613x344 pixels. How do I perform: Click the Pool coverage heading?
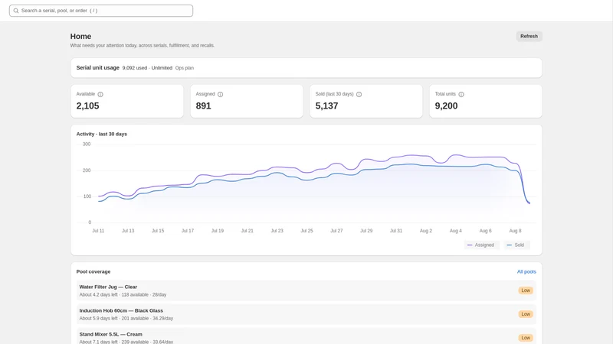[x=93, y=272]
